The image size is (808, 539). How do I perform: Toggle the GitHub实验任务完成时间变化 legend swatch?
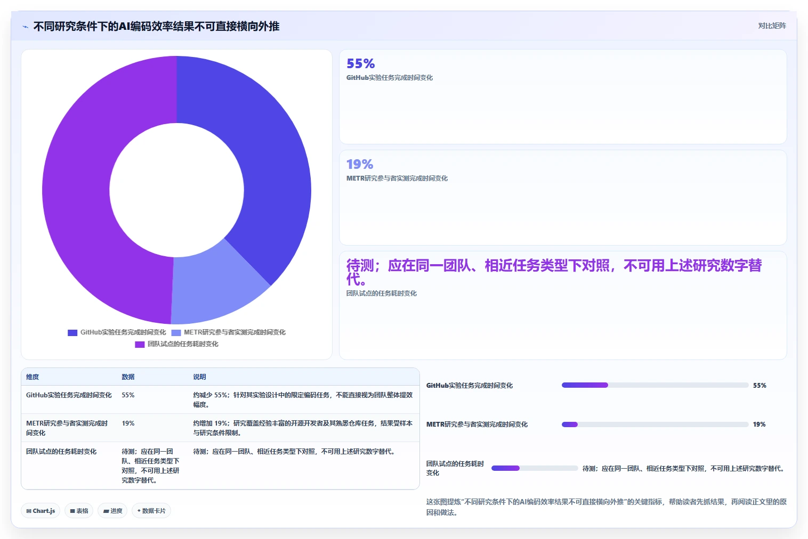coord(72,332)
